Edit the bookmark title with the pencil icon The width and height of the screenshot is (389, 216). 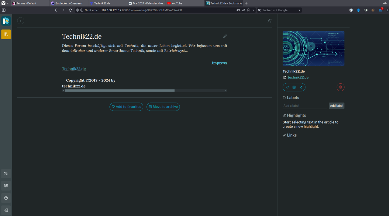[225, 37]
